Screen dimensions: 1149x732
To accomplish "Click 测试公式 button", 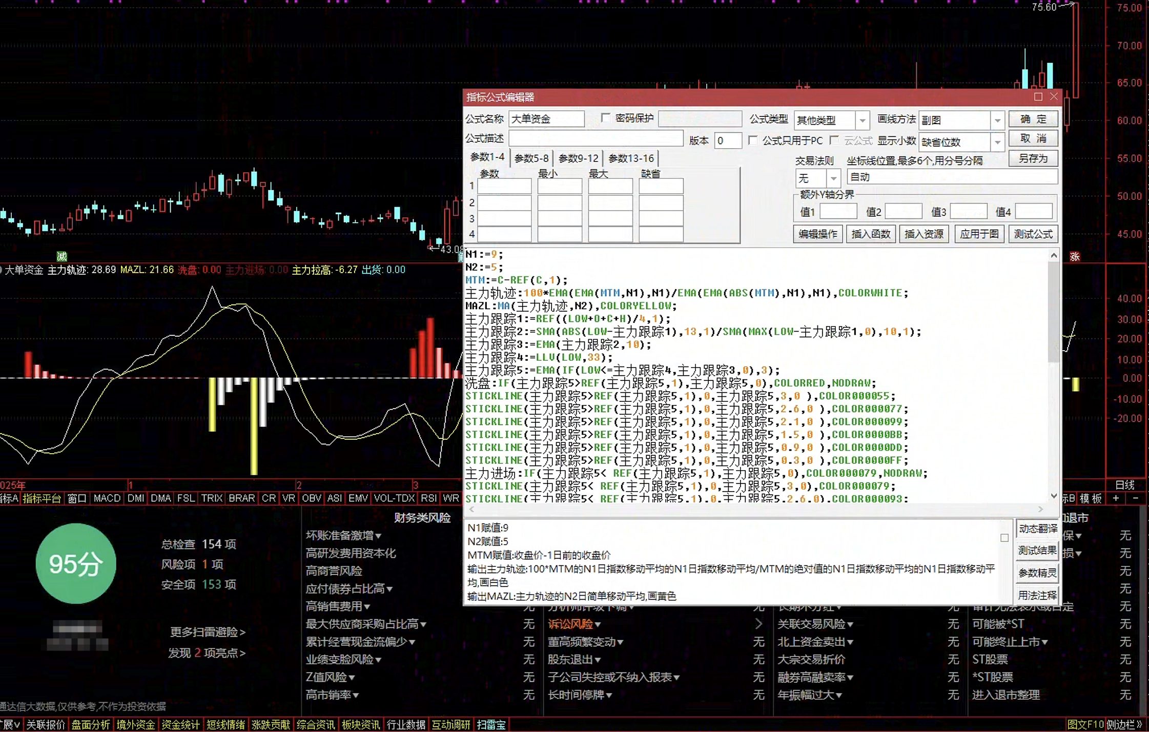I will coord(1033,234).
